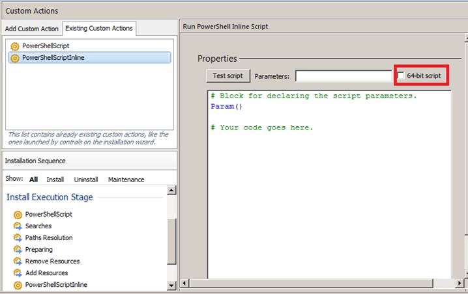Filter sequence by Uninstall actions

coord(86,179)
